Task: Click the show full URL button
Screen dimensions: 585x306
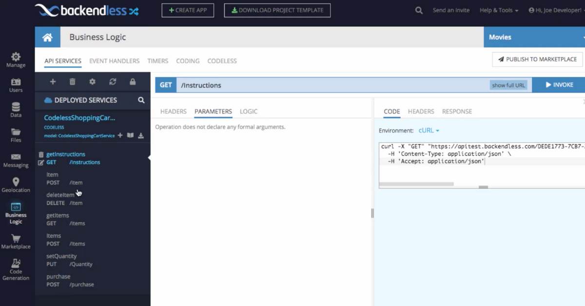Action: 508,85
